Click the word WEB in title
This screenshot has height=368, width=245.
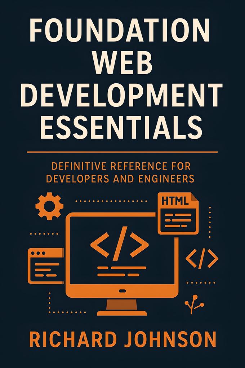[122, 63]
